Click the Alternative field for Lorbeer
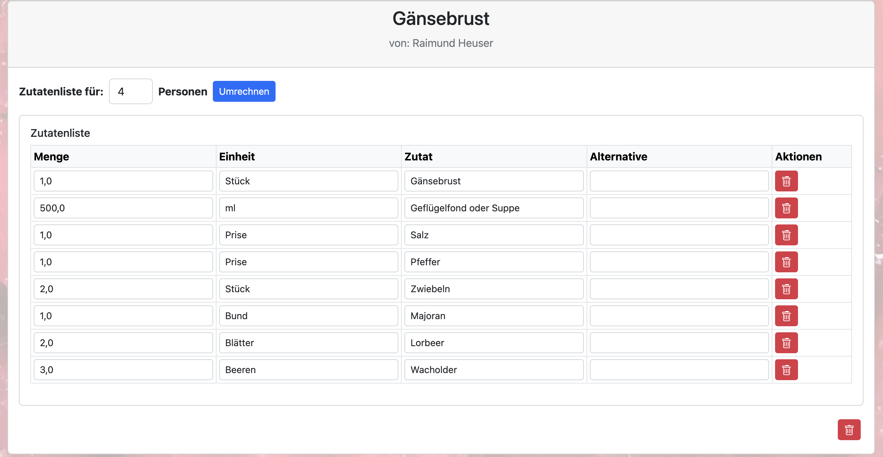883x457 pixels. click(679, 343)
